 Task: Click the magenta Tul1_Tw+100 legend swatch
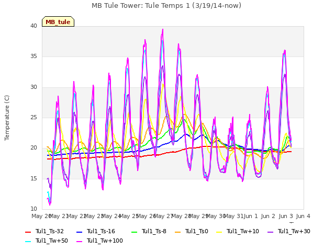[x=79, y=242]
